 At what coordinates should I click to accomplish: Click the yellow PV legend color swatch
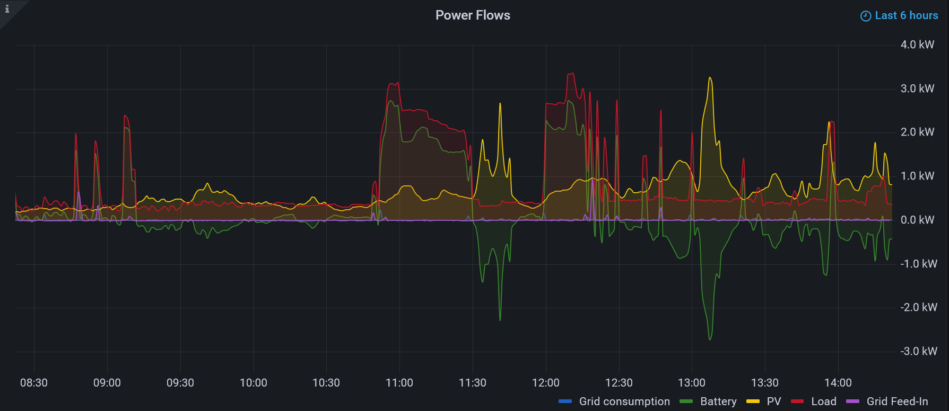pyautogui.click(x=753, y=401)
